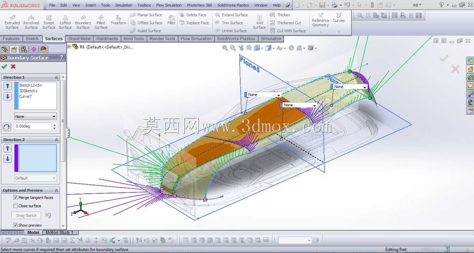This screenshot has height=253, width=474.
Task: Open the leftmost None callout dropdown in viewport
Action: pos(263,95)
